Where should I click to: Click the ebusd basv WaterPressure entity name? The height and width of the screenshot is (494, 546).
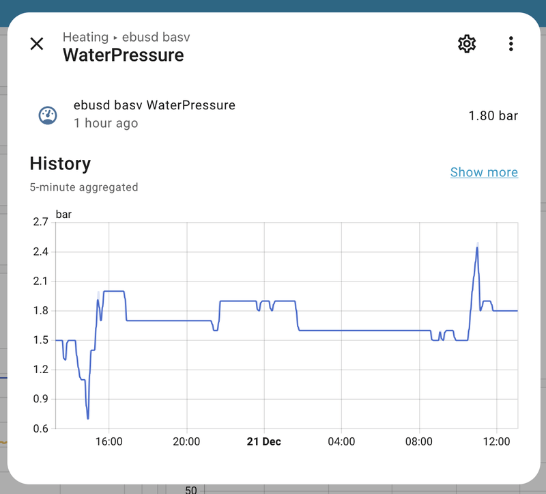pos(154,105)
